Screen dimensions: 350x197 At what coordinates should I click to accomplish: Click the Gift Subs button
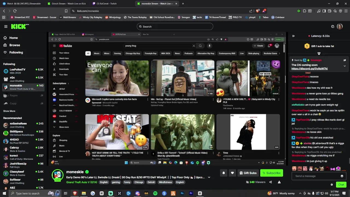click(248, 173)
